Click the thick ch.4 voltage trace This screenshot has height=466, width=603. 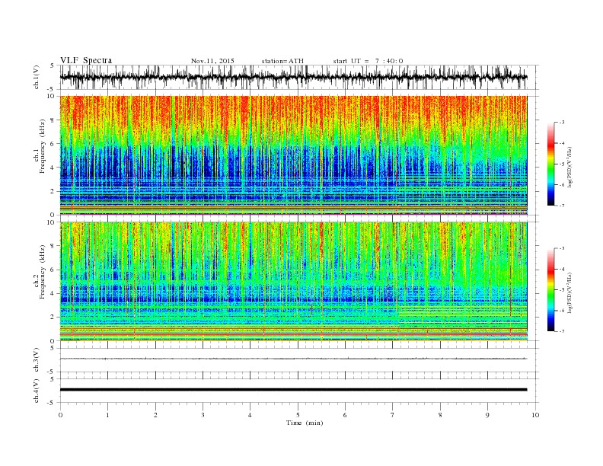(x=293, y=390)
